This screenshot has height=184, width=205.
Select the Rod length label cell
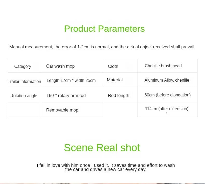[x=118, y=95]
